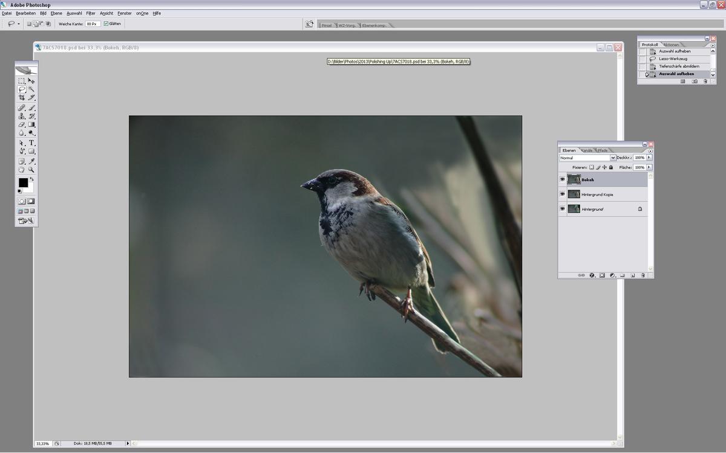
Task: Open the background color picker
Action: point(30,189)
